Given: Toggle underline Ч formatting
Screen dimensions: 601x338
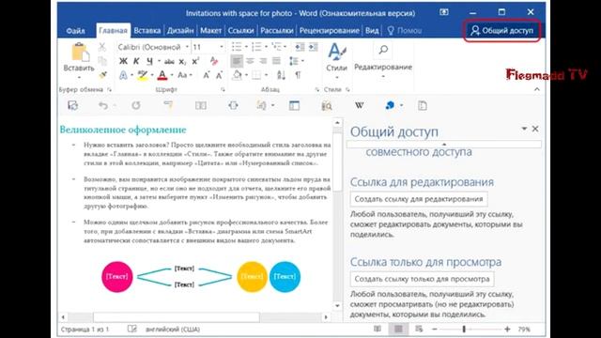Looking at the screenshot, I should 149,61.
